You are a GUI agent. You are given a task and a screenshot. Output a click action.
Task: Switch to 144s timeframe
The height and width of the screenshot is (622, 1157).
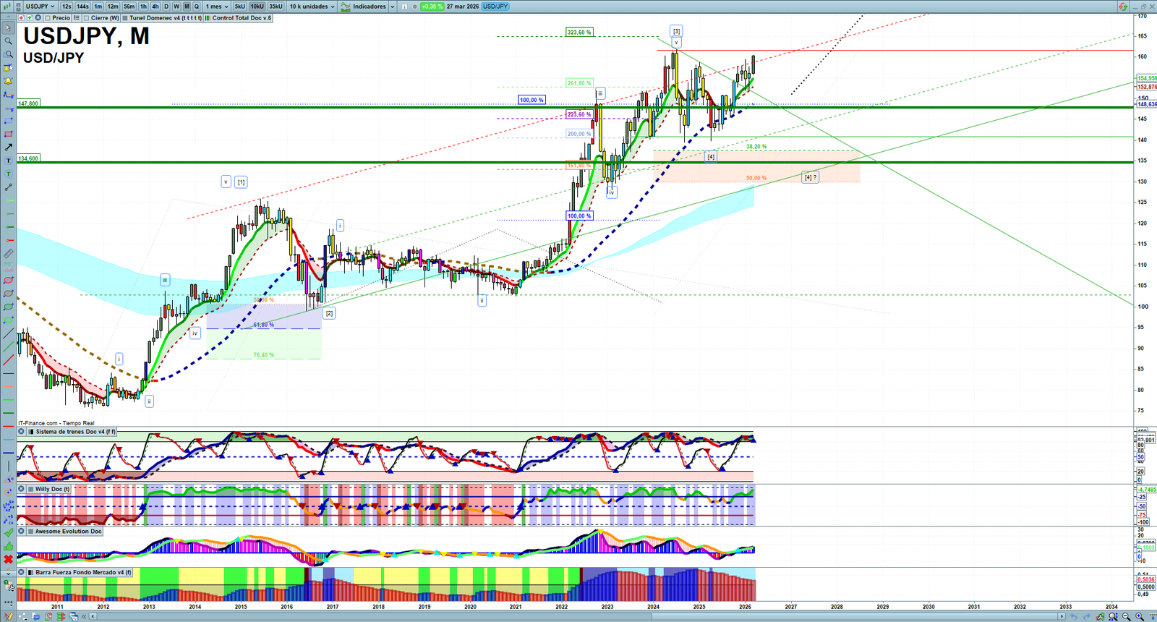(82, 7)
